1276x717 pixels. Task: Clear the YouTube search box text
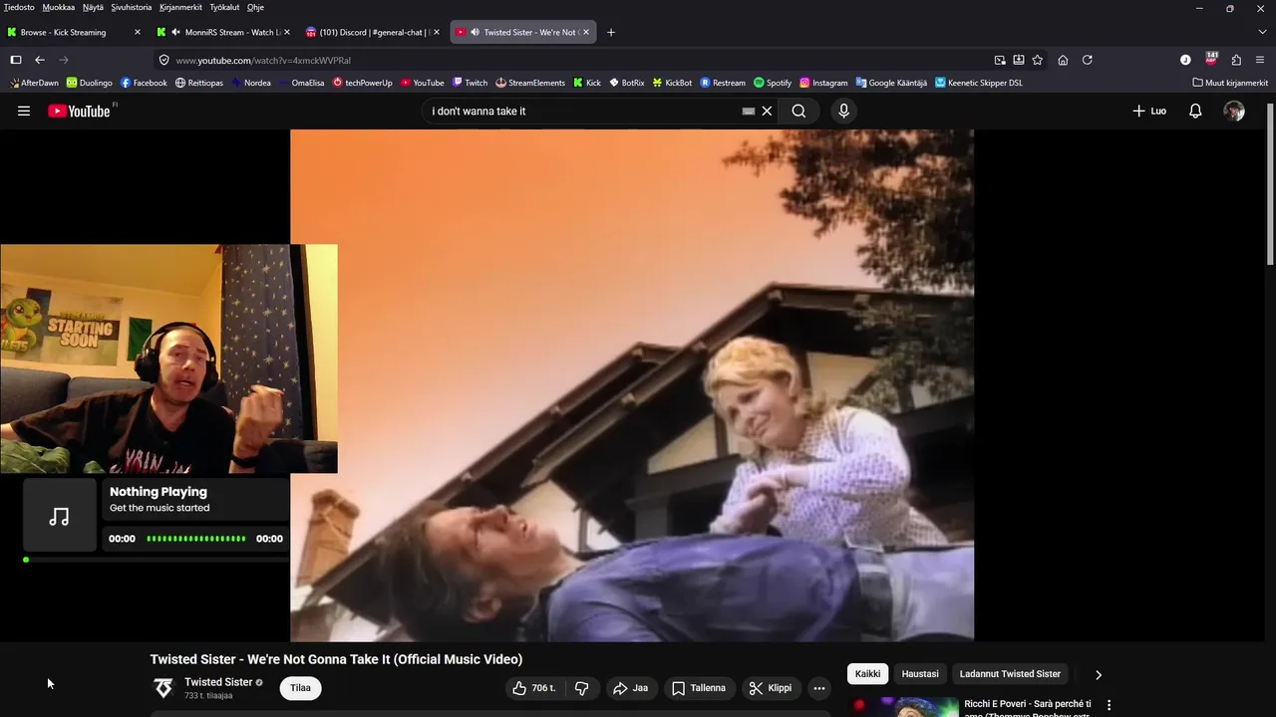[x=767, y=111]
